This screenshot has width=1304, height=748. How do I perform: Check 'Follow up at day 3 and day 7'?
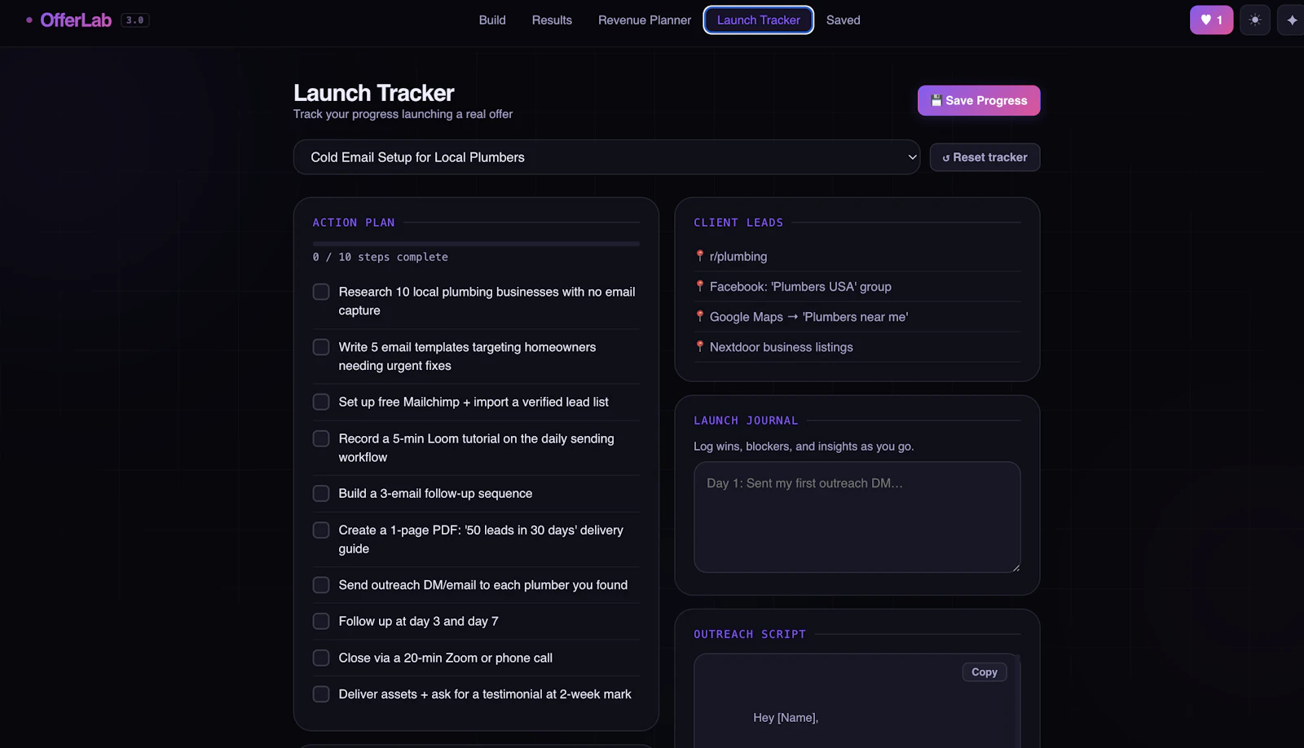(321, 622)
